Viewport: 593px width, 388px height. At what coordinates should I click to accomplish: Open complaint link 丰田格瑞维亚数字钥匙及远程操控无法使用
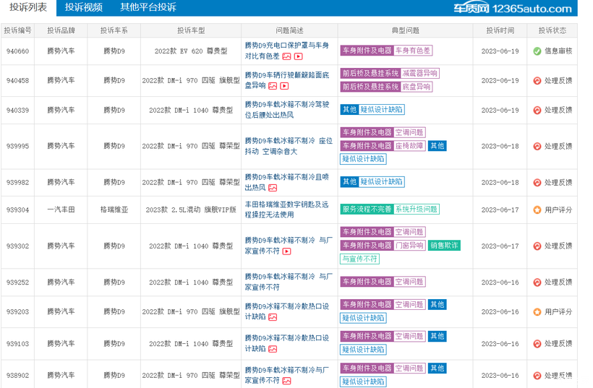click(289, 210)
